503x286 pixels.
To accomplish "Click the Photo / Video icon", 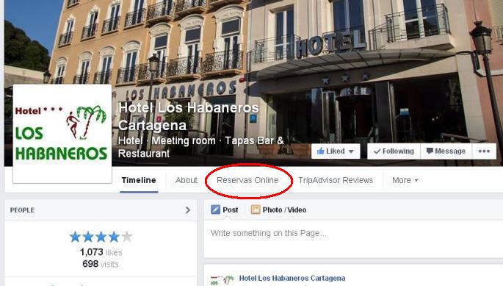I will tap(256, 210).
